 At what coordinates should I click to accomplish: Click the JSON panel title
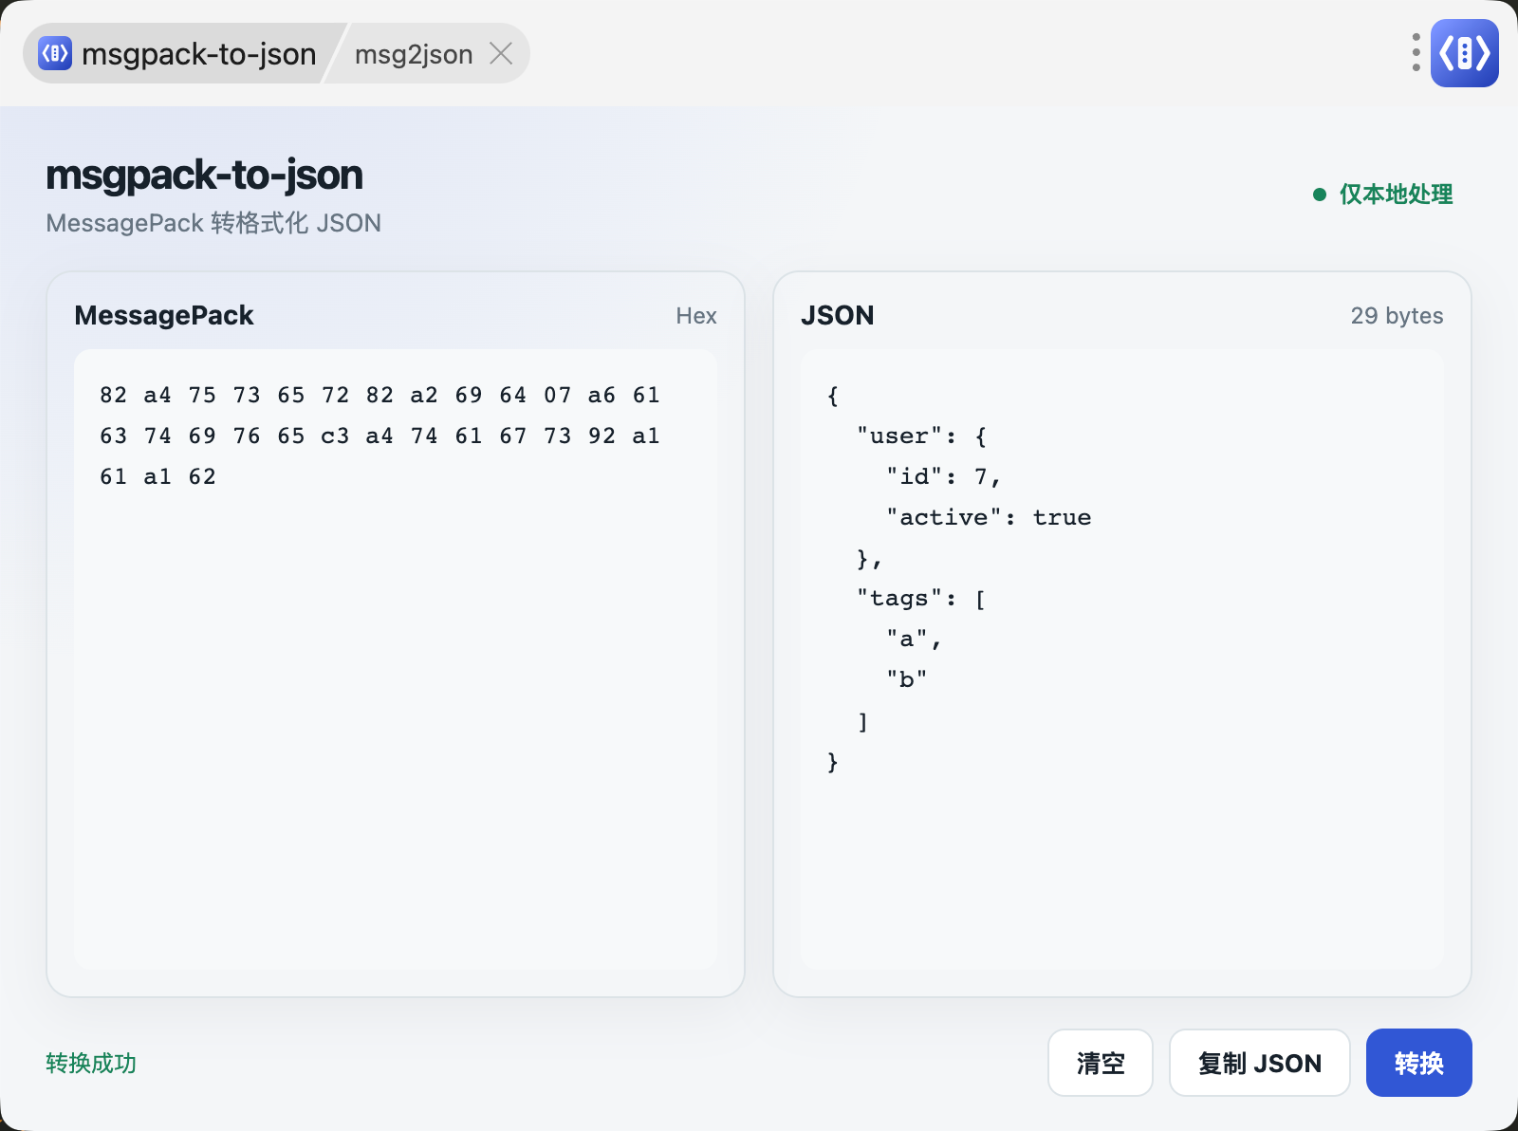[837, 315]
